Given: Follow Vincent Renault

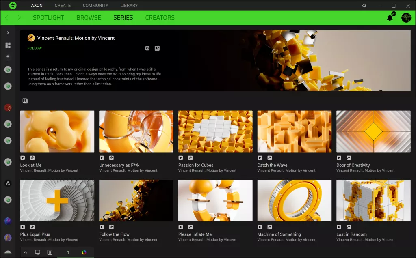Looking at the screenshot, I should [35, 48].
